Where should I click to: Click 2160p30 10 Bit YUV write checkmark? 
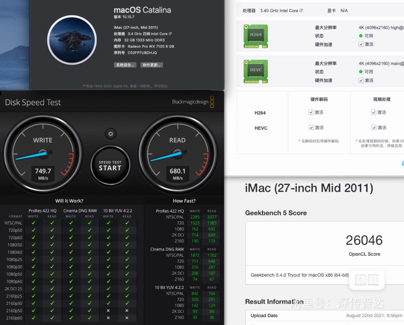(108, 303)
